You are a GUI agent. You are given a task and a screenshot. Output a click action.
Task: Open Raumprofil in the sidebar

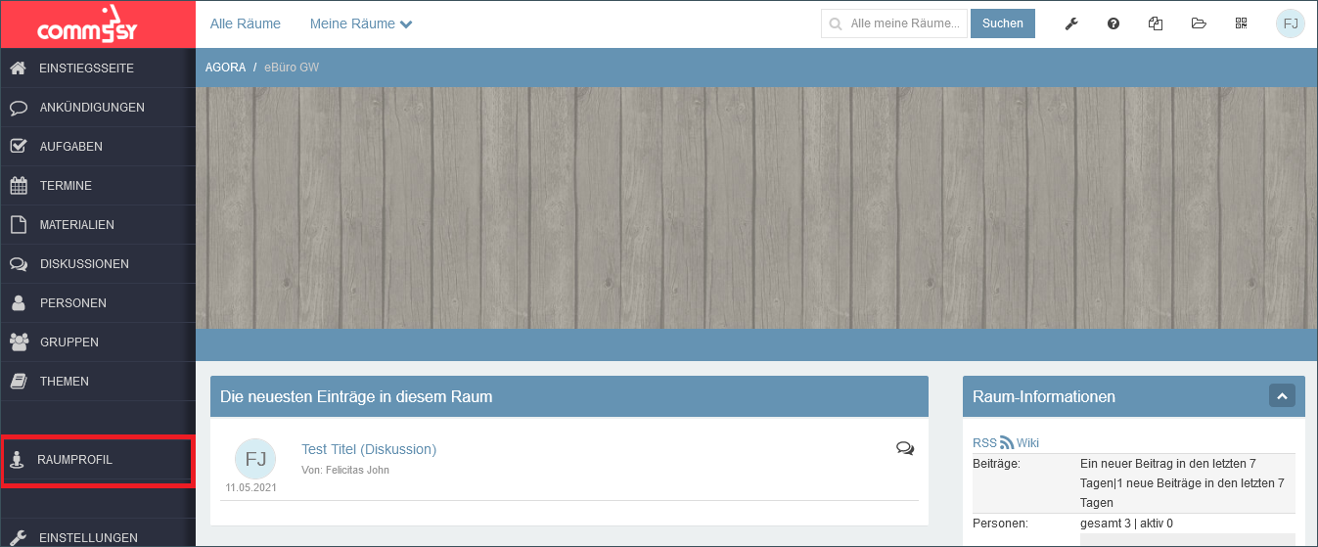click(98, 460)
